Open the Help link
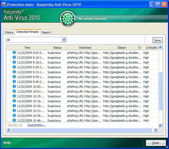The image size is (169, 149). (x=7, y=143)
